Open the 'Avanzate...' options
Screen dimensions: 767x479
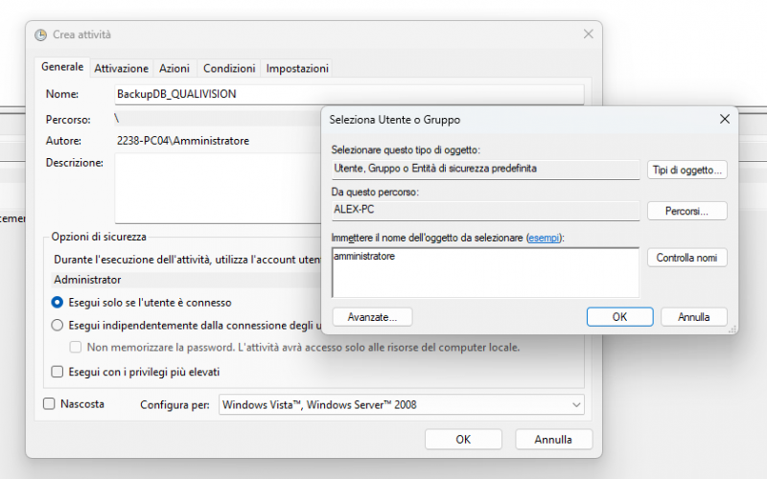[372, 317]
